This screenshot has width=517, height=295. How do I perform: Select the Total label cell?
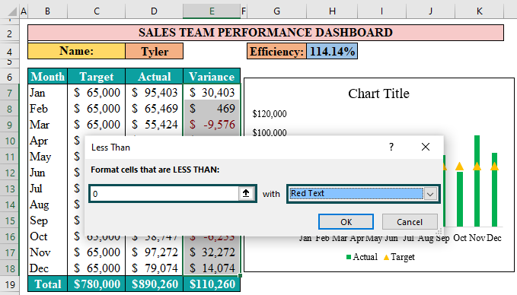[47, 284]
